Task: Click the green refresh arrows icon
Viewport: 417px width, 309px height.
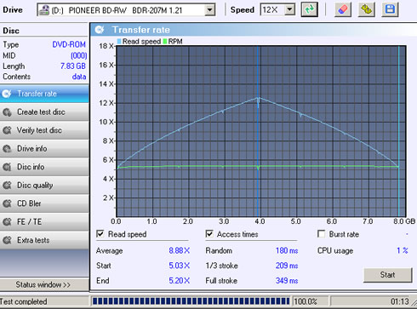Action: tap(309, 9)
